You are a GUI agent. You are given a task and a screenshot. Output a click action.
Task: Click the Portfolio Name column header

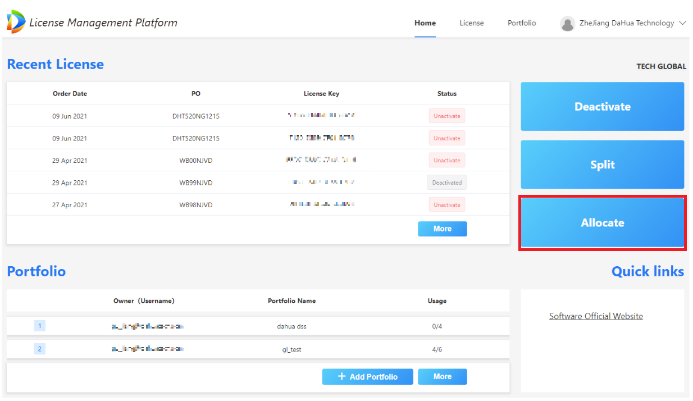(x=291, y=301)
